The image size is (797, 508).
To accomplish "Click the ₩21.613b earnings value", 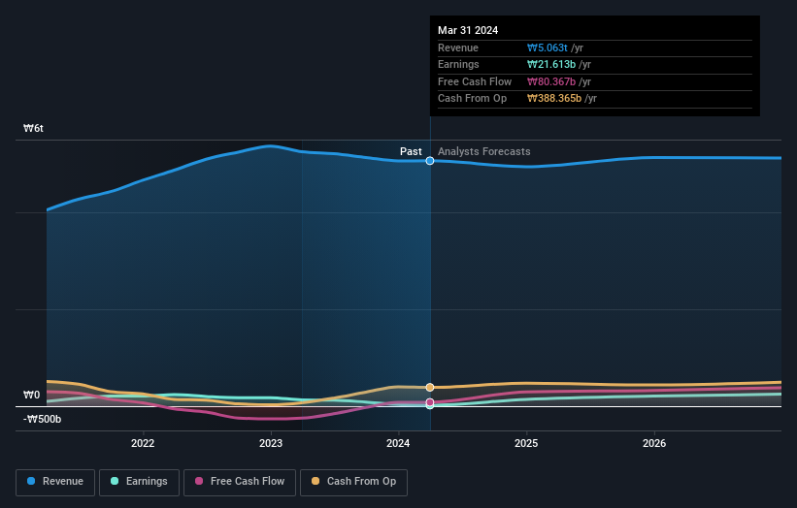I will click(551, 64).
